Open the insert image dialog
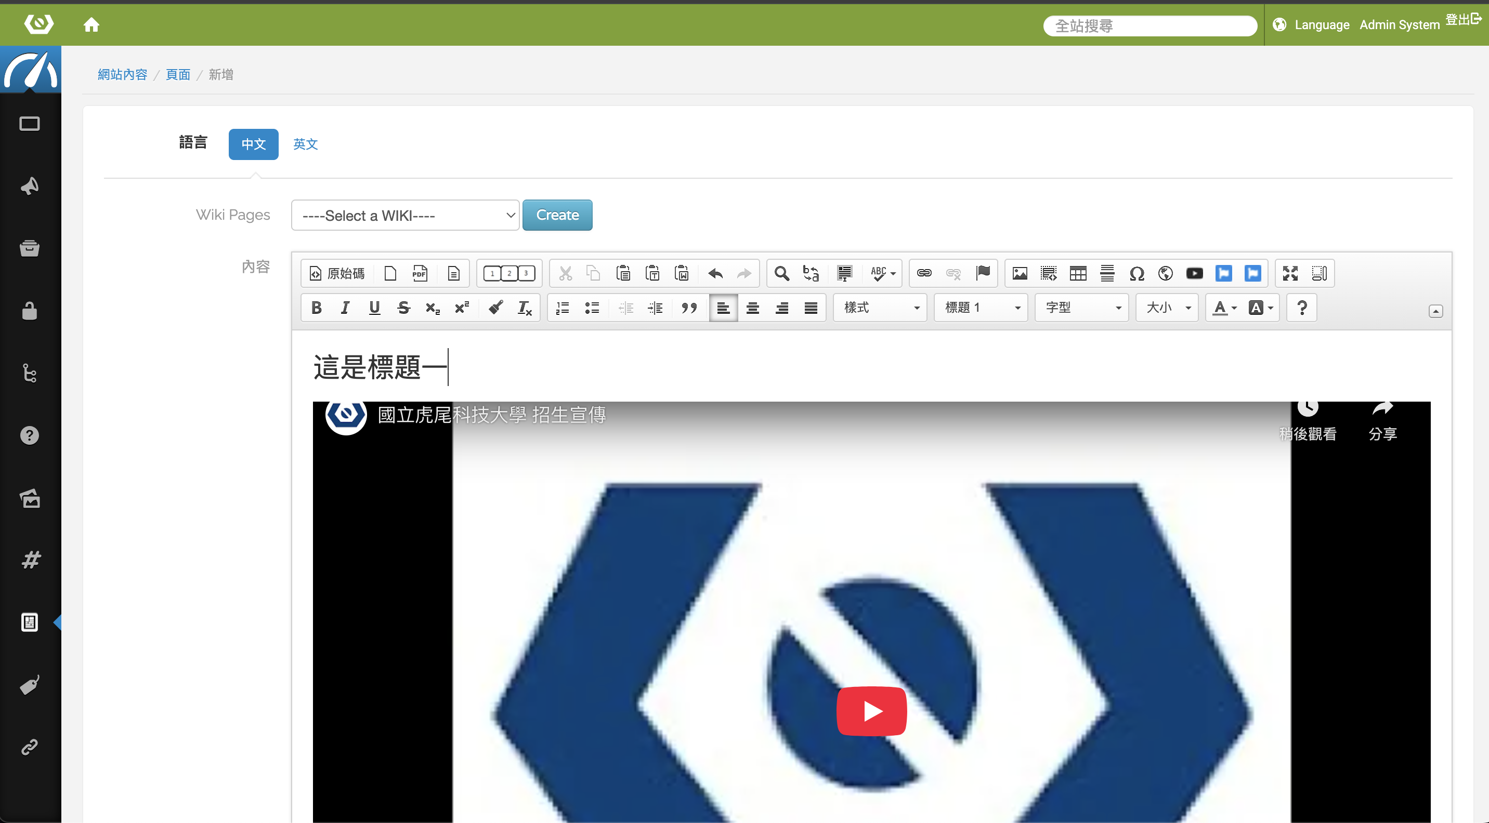Viewport: 1489px width, 823px height. (x=1020, y=273)
